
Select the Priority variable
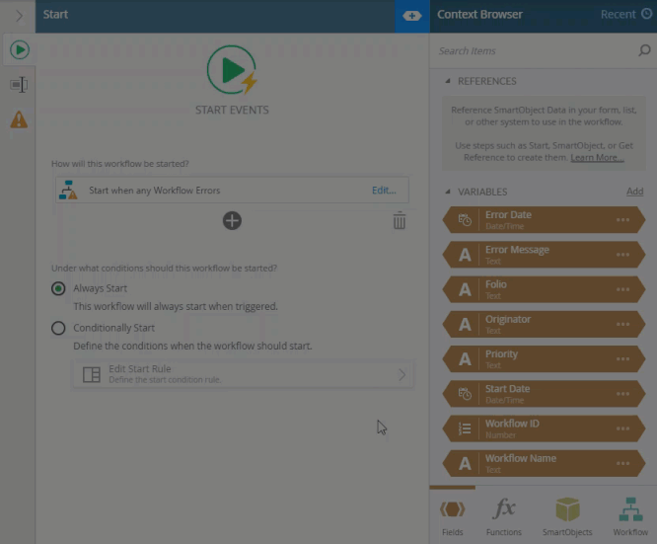click(x=544, y=359)
